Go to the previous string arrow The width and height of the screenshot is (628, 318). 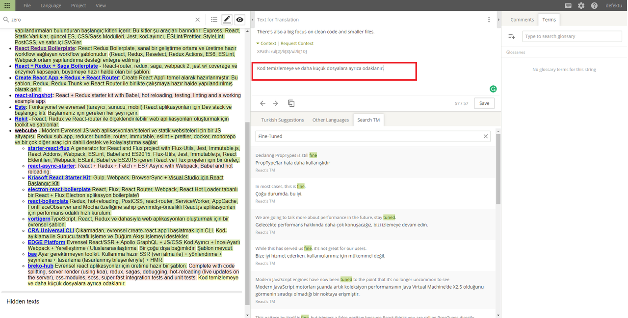[x=262, y=103]
